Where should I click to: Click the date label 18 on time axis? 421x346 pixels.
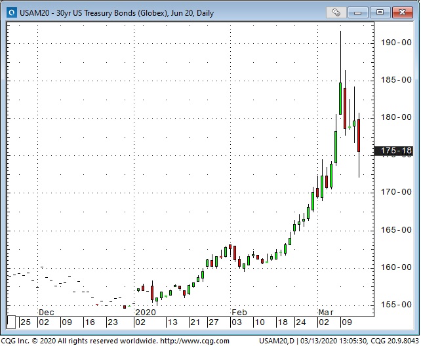click(282, 322)
